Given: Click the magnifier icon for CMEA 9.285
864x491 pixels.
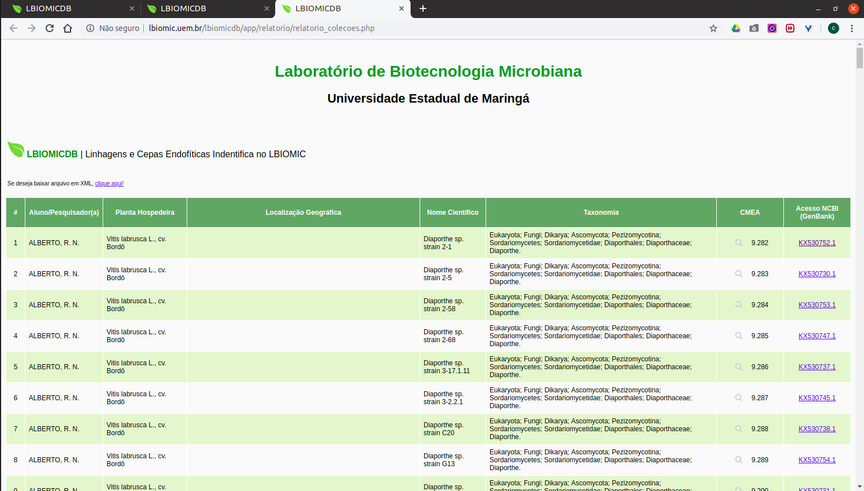Looking at the screenshot, I should (739, 336).
